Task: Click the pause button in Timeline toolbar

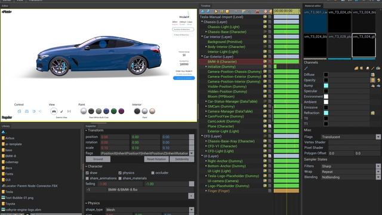Action: 221,11
